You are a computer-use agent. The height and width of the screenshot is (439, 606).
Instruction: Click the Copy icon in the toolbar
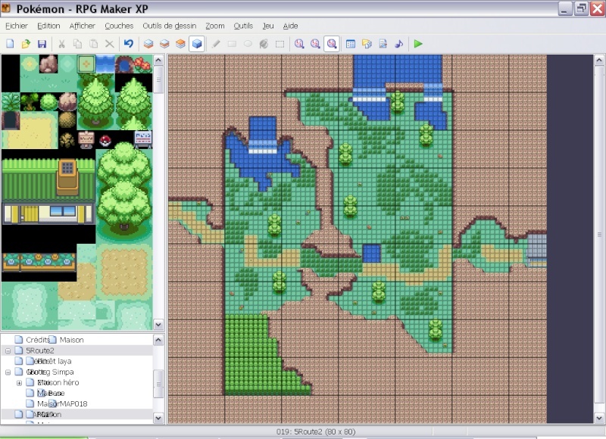click(78, 44)
